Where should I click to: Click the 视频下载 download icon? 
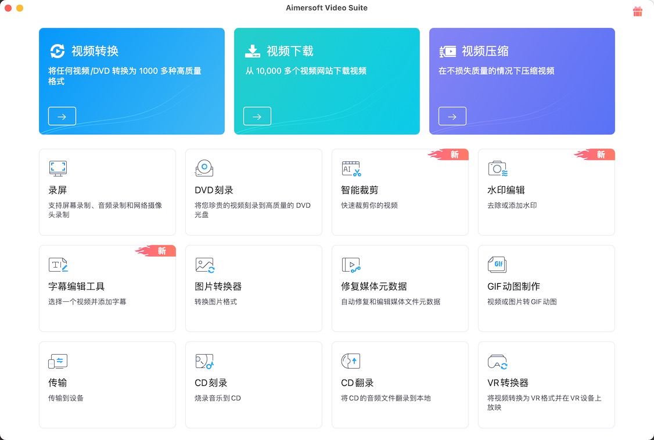252,51
